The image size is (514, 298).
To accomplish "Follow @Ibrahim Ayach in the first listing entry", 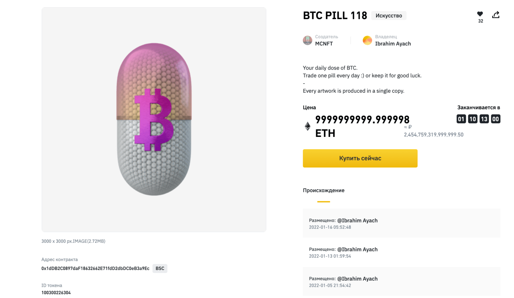I will (x=357, y=221).
